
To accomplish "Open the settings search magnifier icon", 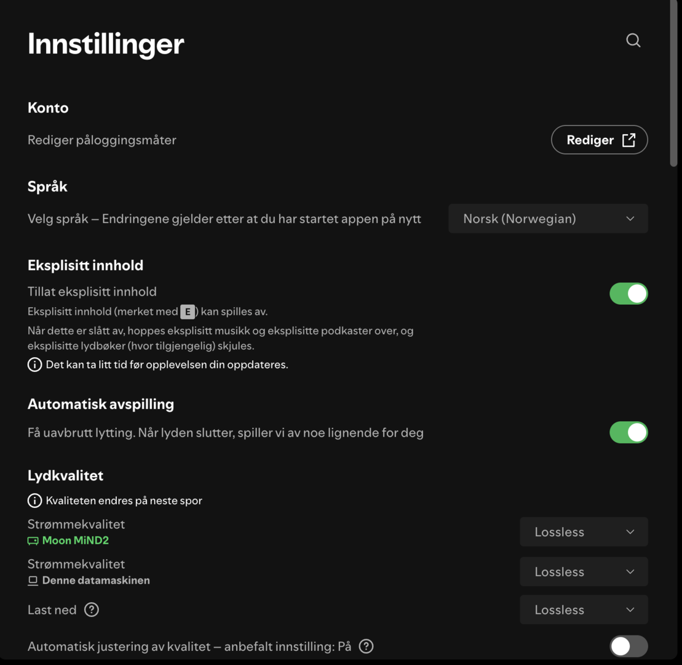I will [633, 41].
